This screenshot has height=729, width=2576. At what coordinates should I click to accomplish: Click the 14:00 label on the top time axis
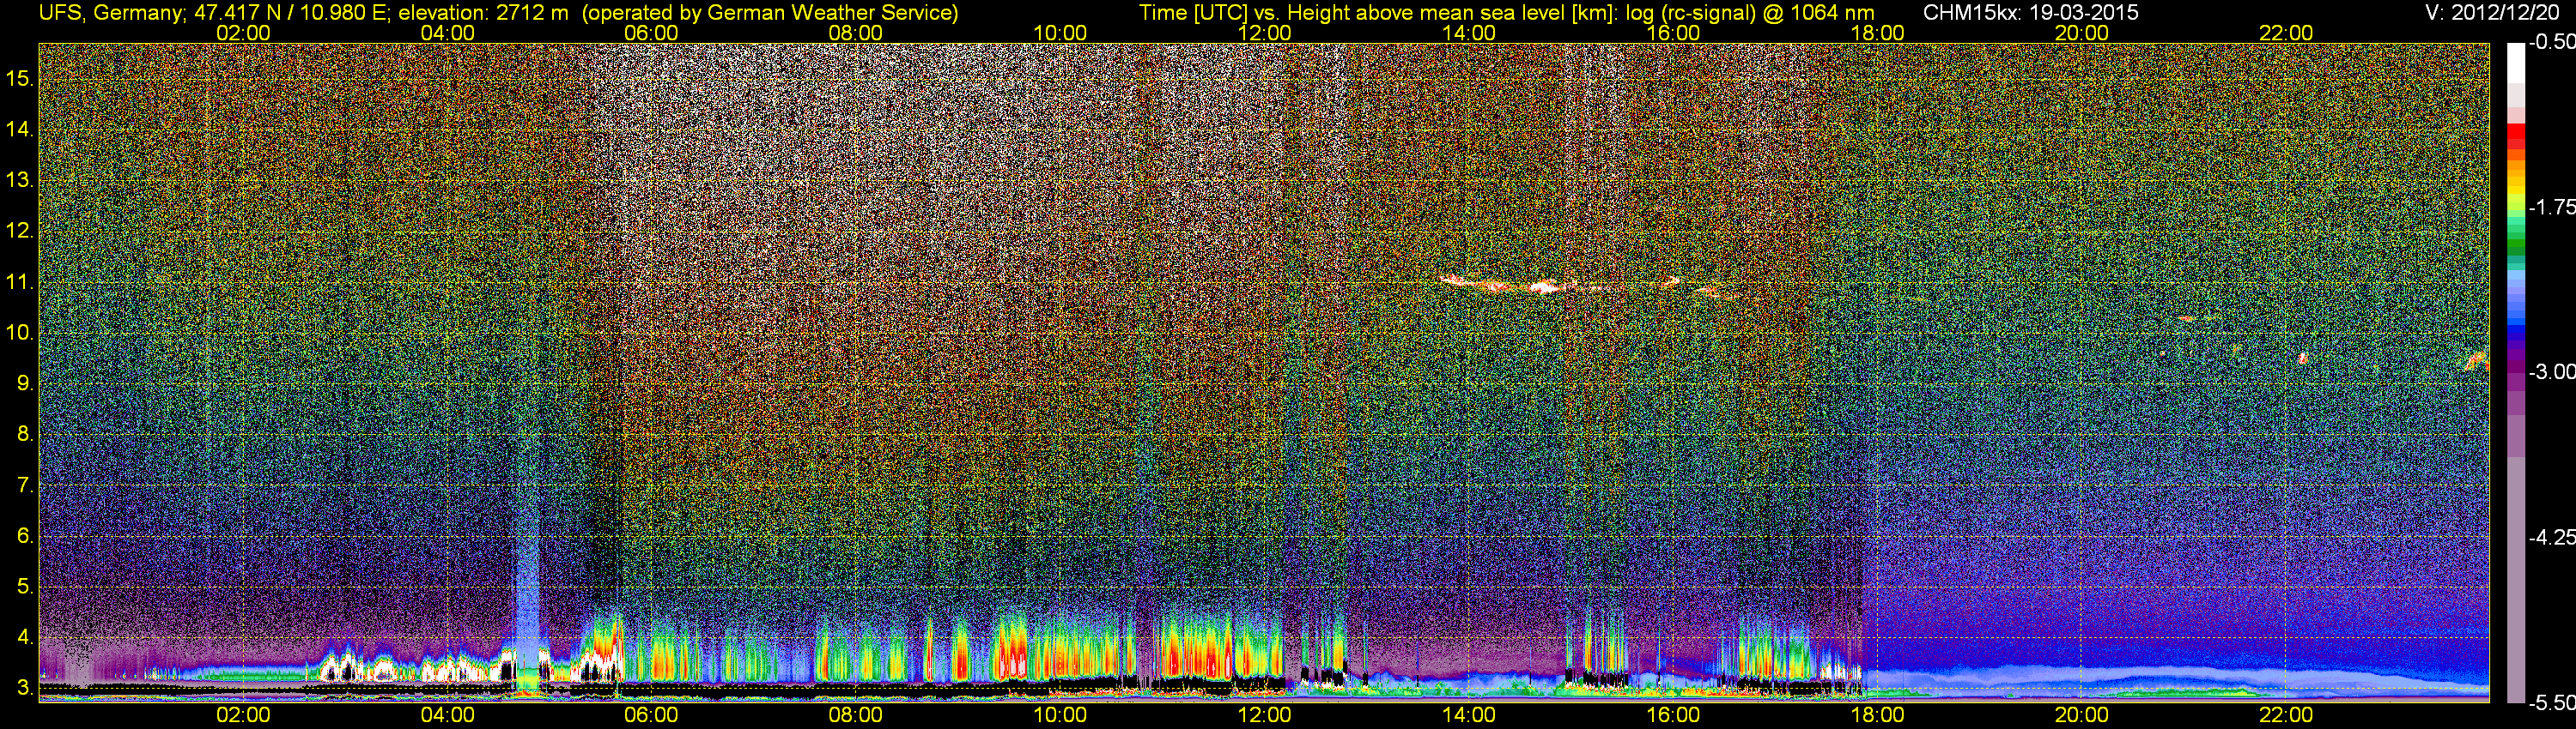click(1469, 33)
